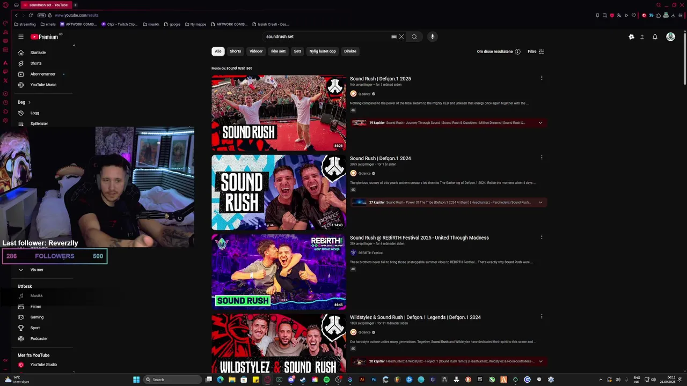The height and width of the screenshot is (386, 687).
Task: Open the Sound Rush Defqon.1 2024 thumbnail
Action: coord(279,192)
